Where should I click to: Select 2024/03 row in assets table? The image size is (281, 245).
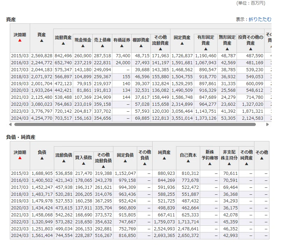[x=141, y=118]
